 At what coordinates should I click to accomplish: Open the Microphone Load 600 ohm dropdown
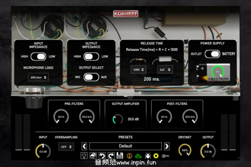coord(38,77)
